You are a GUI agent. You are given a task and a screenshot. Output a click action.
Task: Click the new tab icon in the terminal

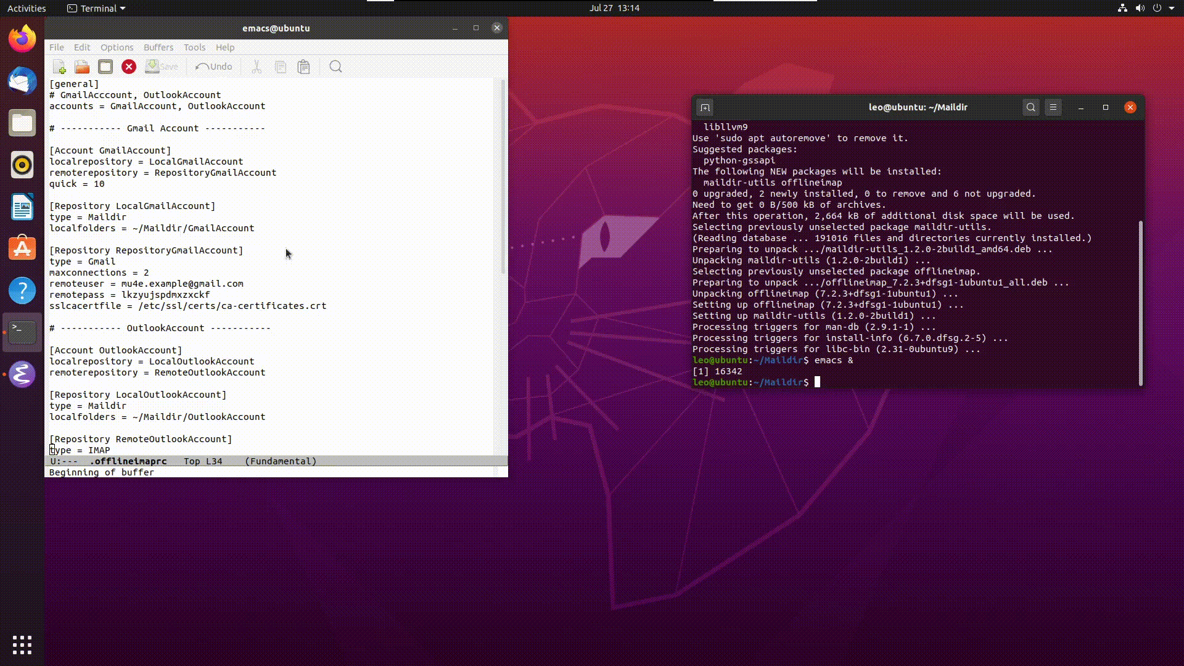click(705, 107)
